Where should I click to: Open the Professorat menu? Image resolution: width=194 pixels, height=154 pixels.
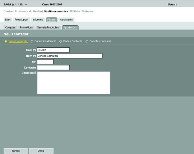tap(23, 11)
